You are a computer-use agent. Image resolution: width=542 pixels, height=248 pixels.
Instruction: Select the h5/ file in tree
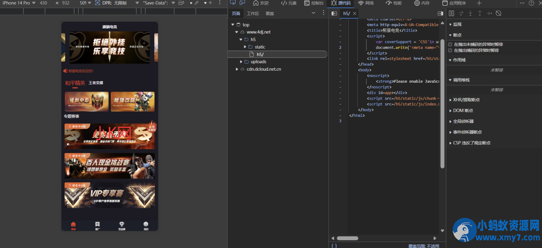pos(277,54)
